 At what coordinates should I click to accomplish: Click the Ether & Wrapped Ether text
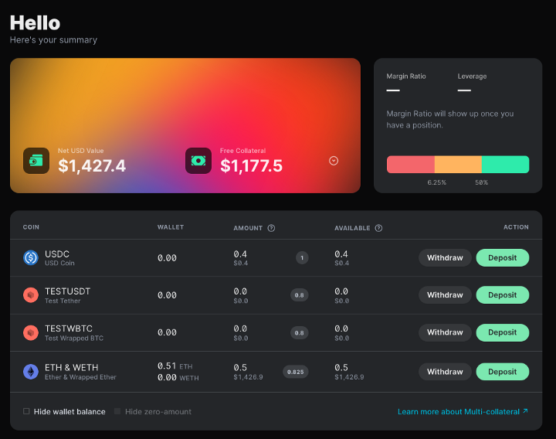pos(80,377)
